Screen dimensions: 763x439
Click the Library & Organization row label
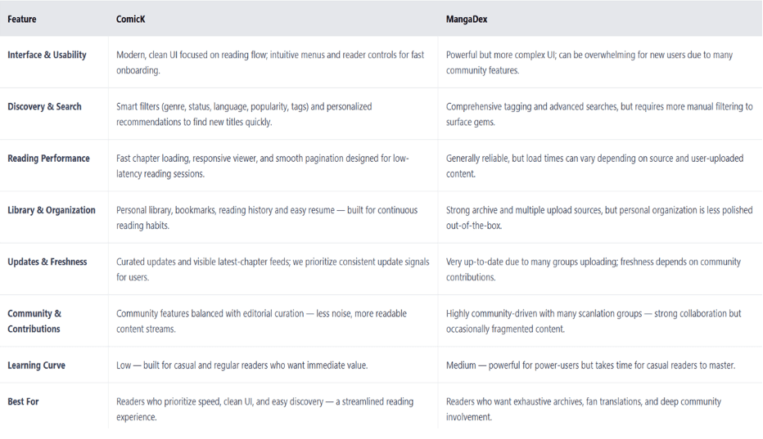[x=52, y=210]
